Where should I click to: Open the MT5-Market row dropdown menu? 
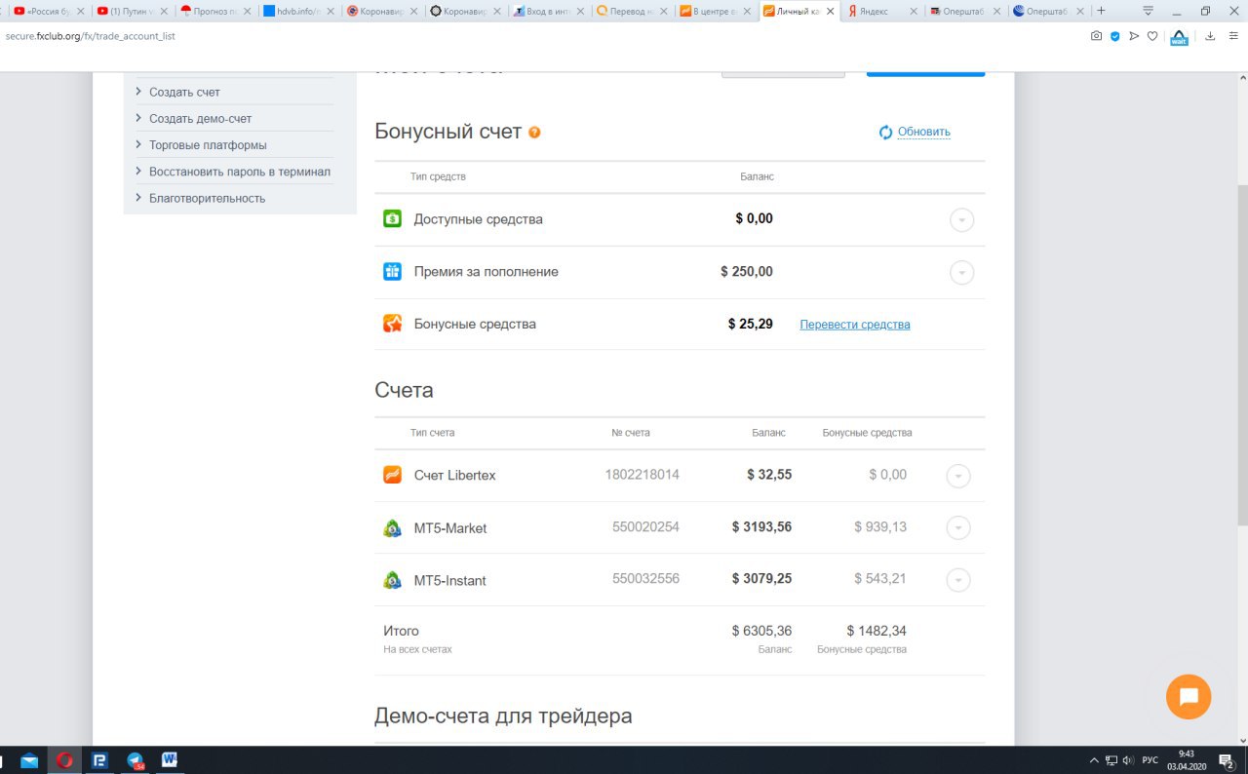pos(958,528)
